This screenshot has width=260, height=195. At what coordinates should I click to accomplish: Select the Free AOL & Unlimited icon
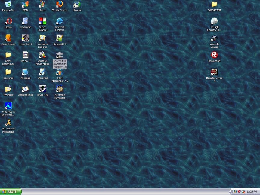[x=8, y=106]
